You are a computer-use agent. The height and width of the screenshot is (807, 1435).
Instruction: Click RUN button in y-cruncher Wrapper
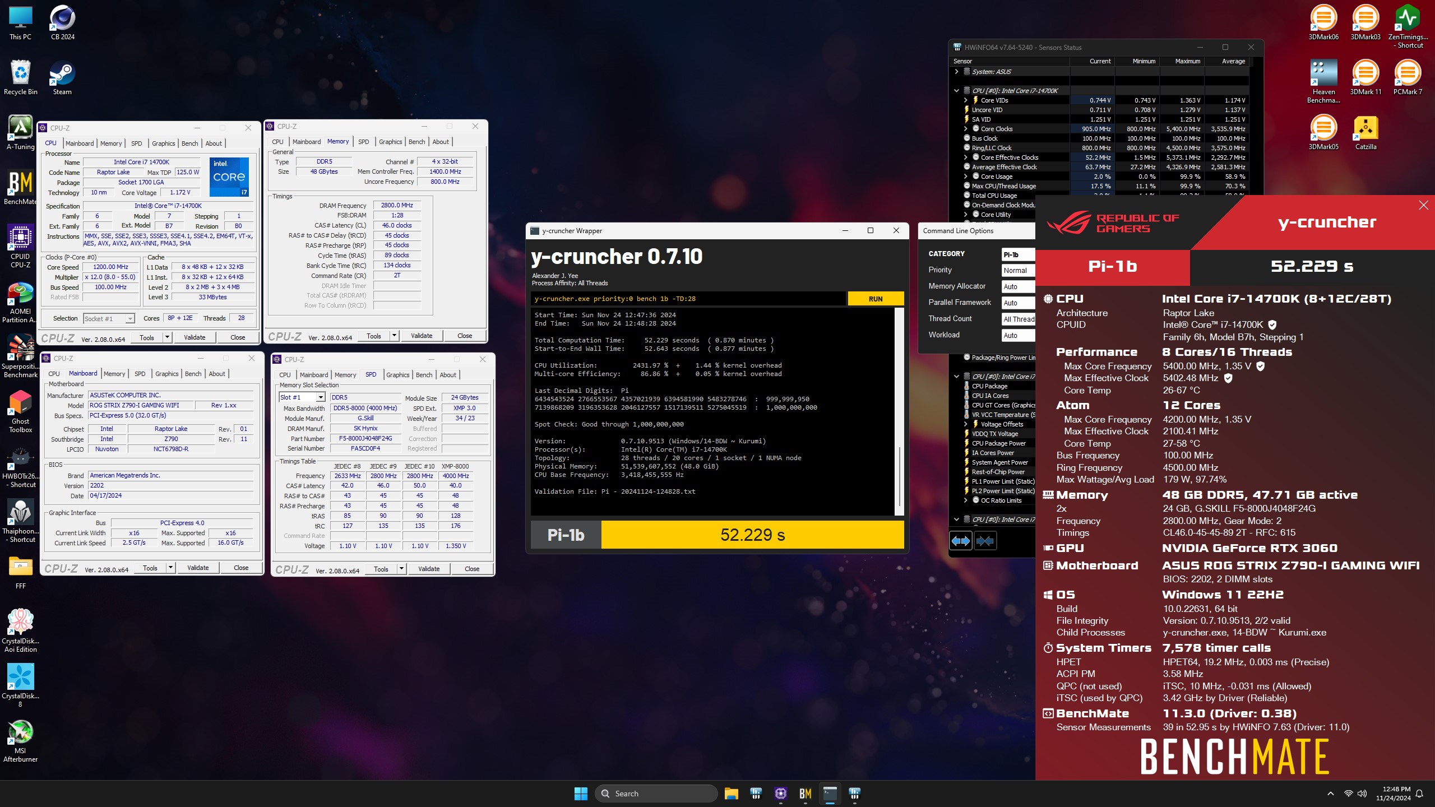point(876,299)
